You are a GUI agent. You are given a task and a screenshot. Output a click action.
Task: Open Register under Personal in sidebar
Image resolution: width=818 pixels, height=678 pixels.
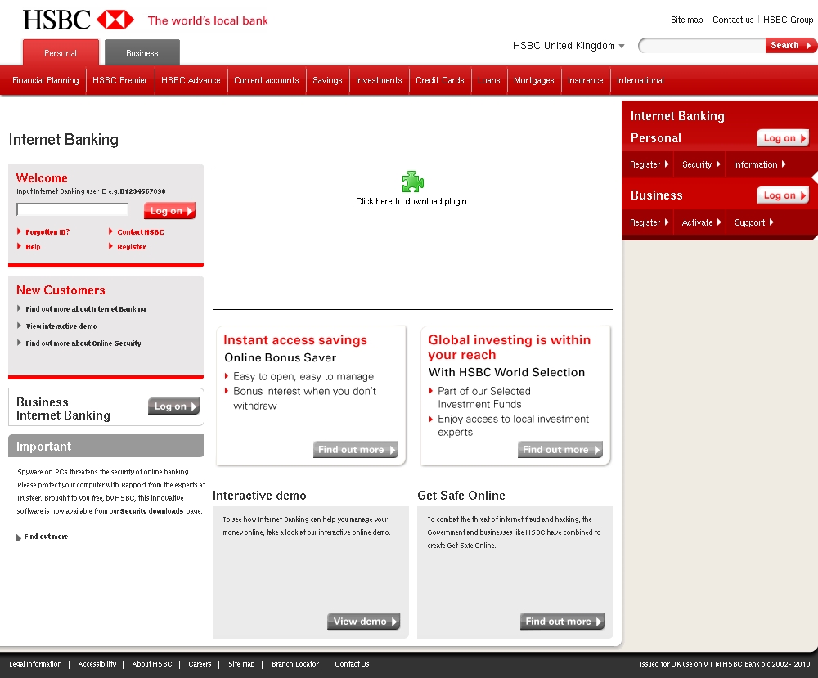coord(649,164)
